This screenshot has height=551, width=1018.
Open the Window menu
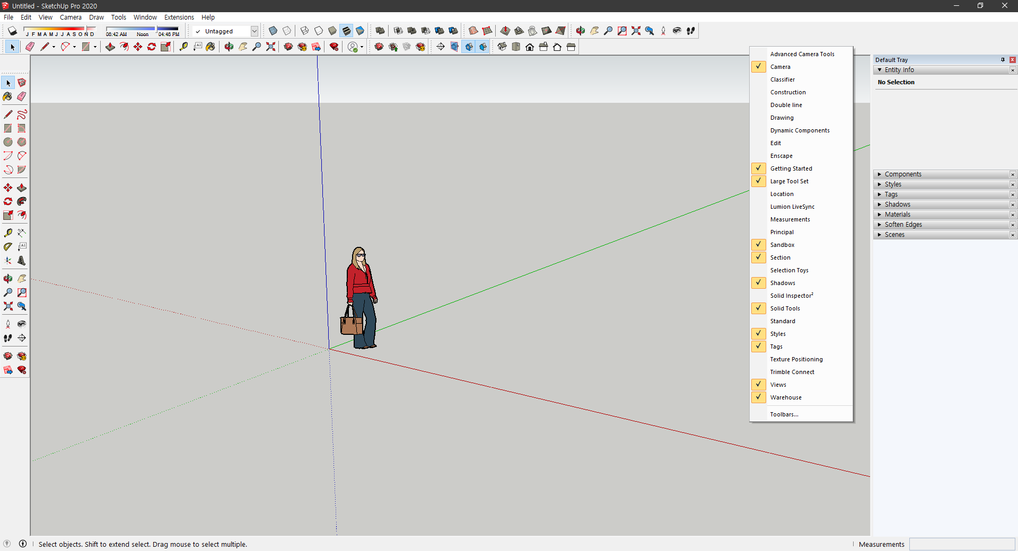tap(145, 17)
